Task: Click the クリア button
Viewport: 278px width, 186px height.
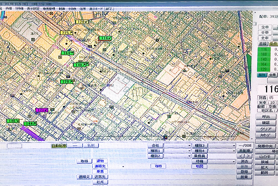Action: 266,129
